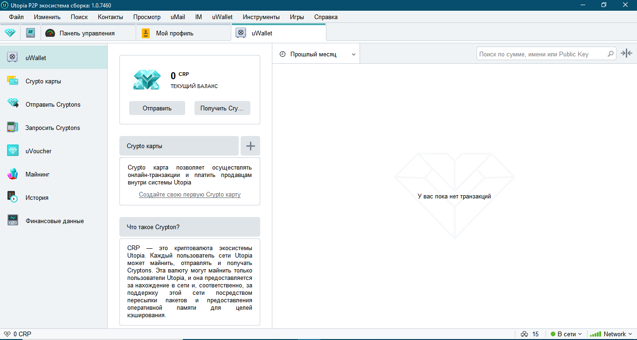The image size is (637, 340).
Task: Open Crypto карты in sidebar
Action: [x=54, y=81]
